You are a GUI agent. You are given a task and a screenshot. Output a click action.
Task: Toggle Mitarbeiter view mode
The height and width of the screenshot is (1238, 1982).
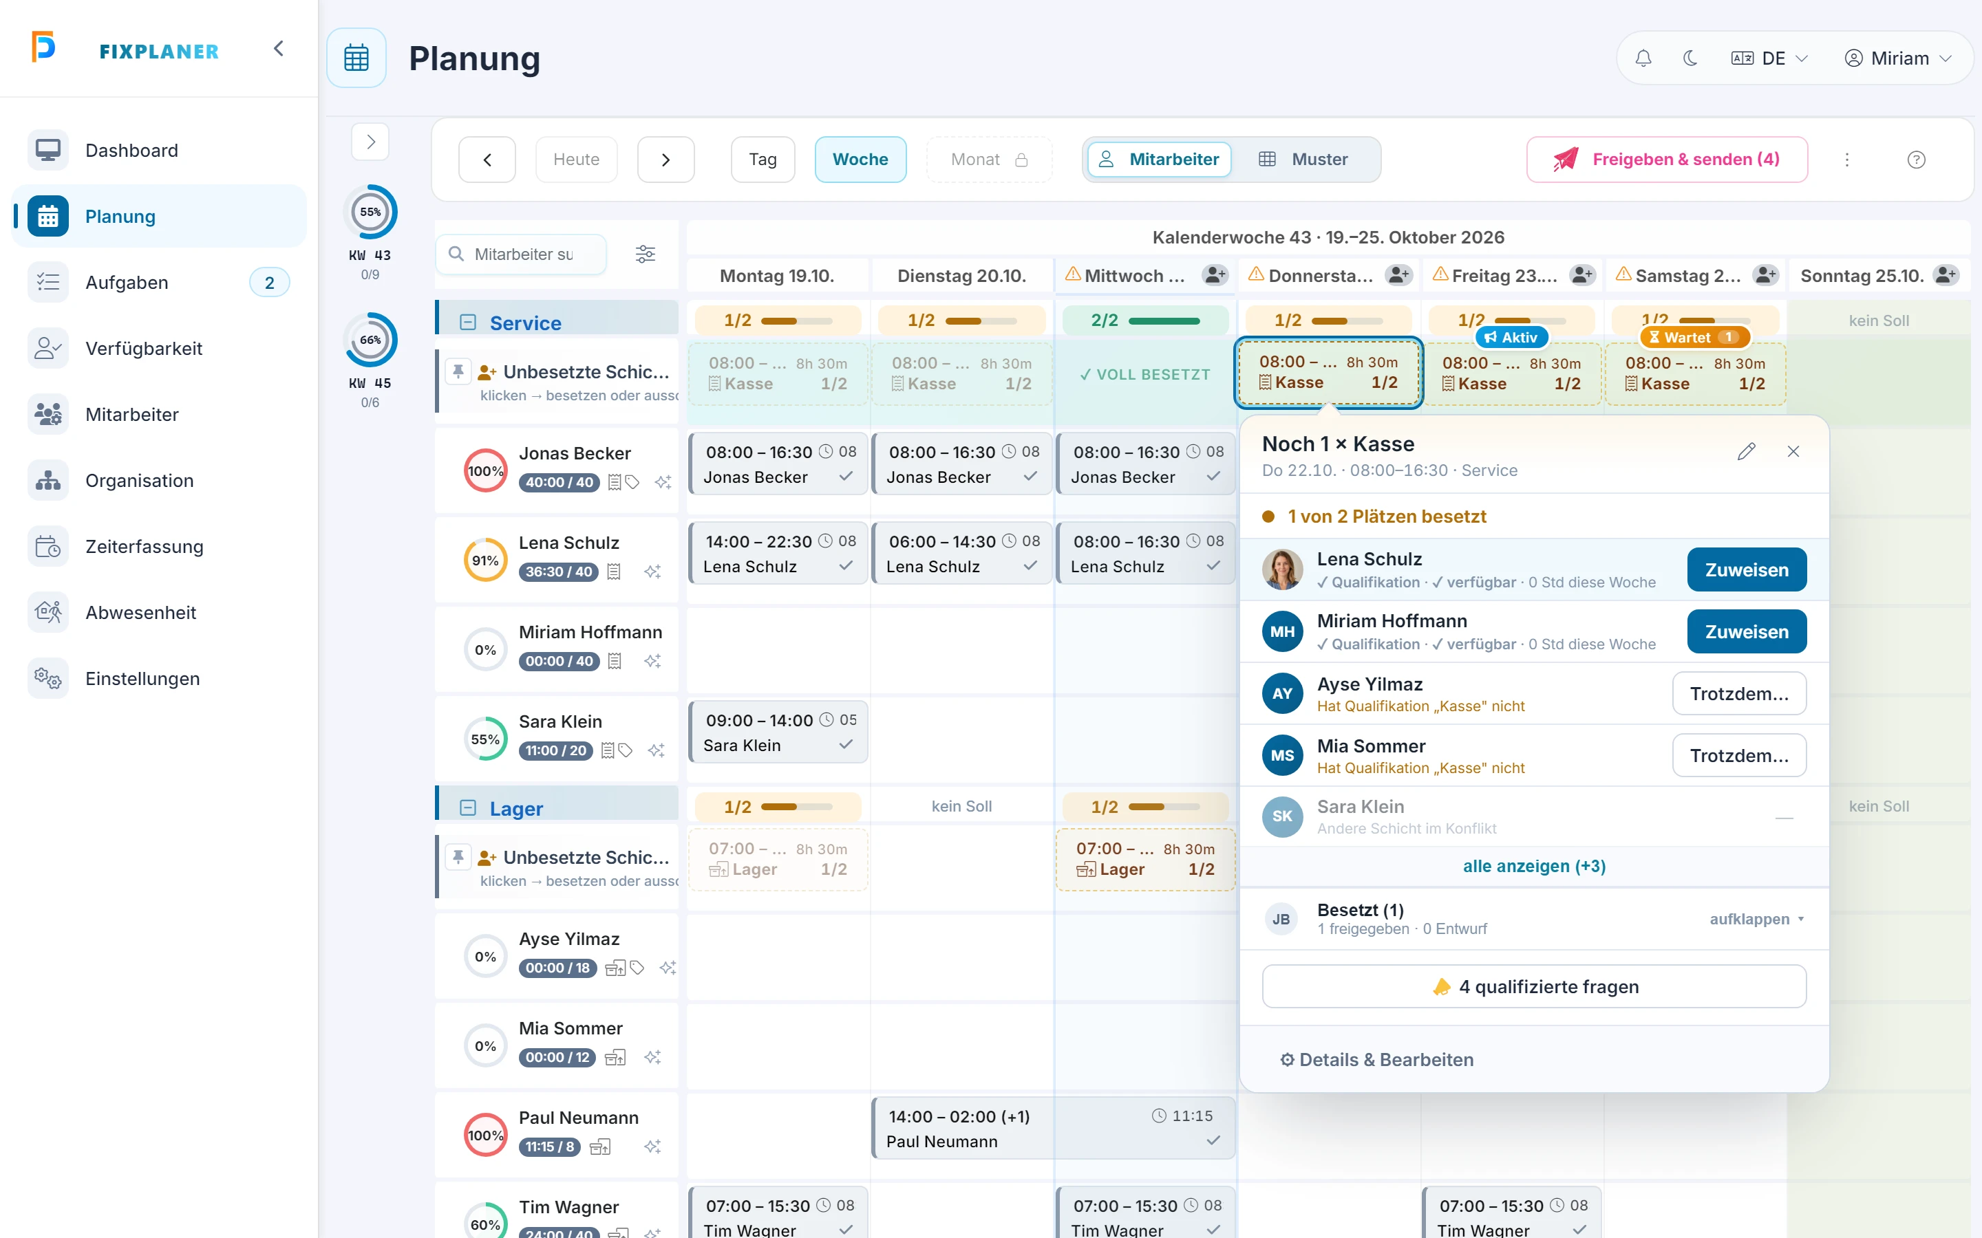click(1159, 160)
